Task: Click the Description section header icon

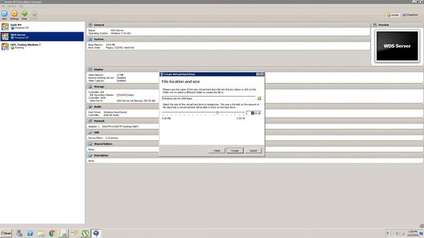Action: click(90, 155)
